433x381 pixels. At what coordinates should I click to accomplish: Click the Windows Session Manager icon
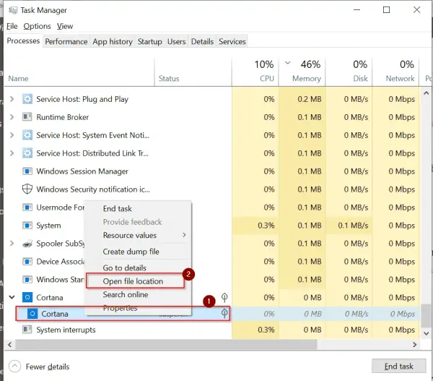(x=27, y=171)
